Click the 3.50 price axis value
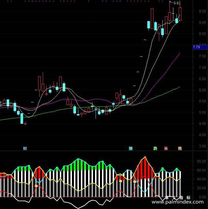Image resolution: width=208 pixels, height=209 pixels. click(203, 146)
